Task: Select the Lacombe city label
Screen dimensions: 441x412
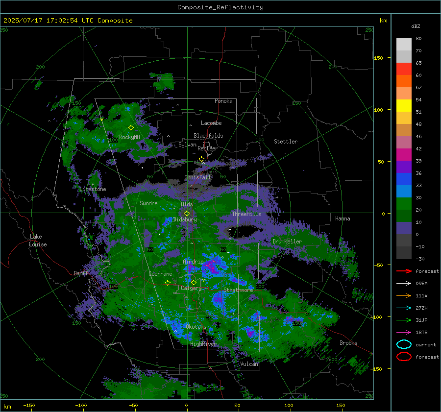Action: [x=211, y=123]
